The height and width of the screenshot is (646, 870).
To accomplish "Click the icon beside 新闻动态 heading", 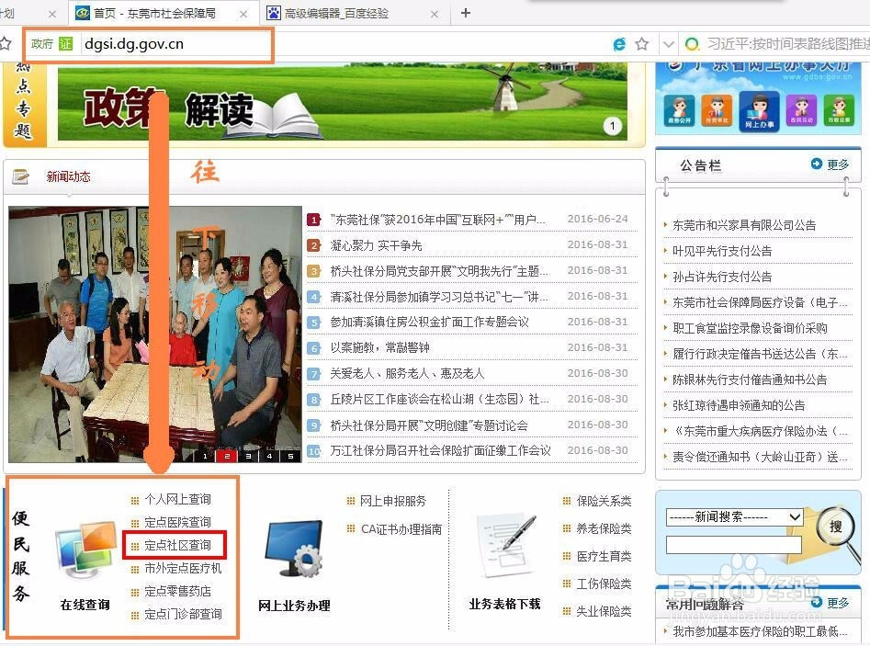I will (x=20, y=175).
